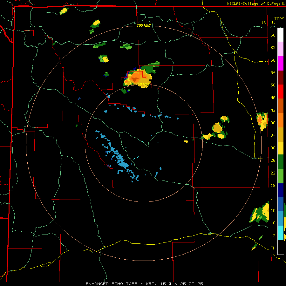Select the bright red legend swatch
The image size is (286, 286).
[x=281, y=92]
